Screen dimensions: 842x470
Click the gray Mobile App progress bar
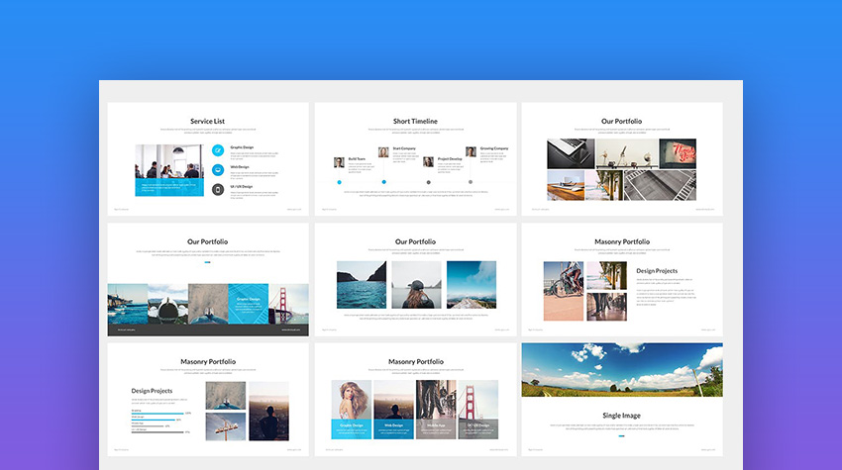pyautogui.click(x=148, y=426)
